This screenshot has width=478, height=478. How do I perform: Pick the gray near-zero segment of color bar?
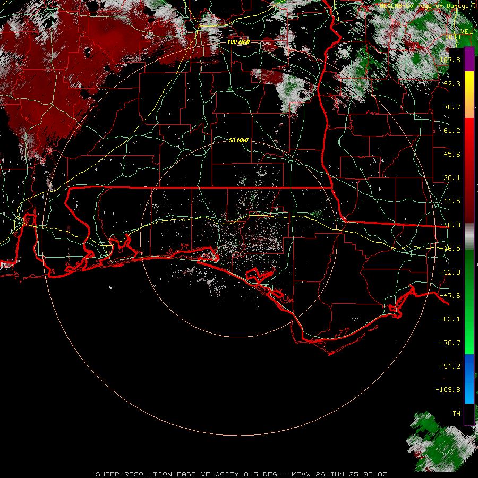[469, 236]
